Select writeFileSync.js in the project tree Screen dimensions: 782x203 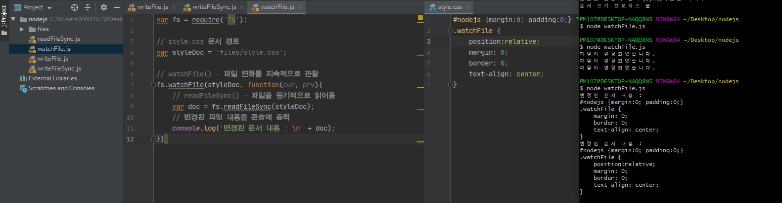59,68
